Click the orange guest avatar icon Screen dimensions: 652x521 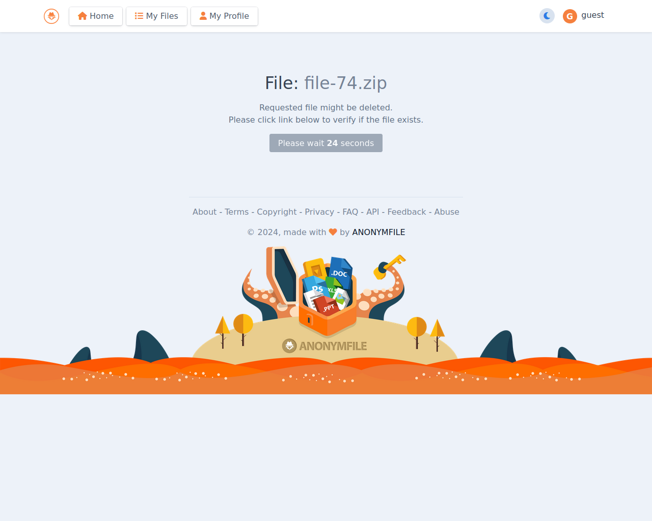click(570, 16)
